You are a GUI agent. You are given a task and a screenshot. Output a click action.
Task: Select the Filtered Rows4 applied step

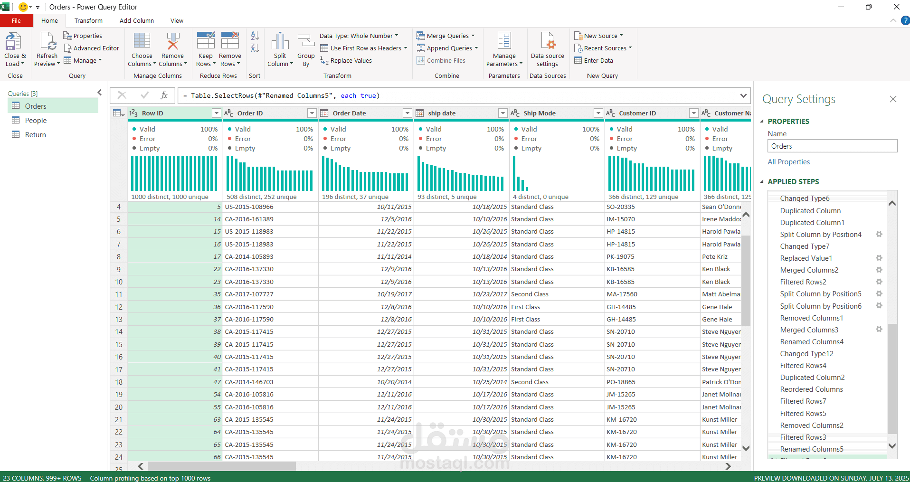(827, 365)
